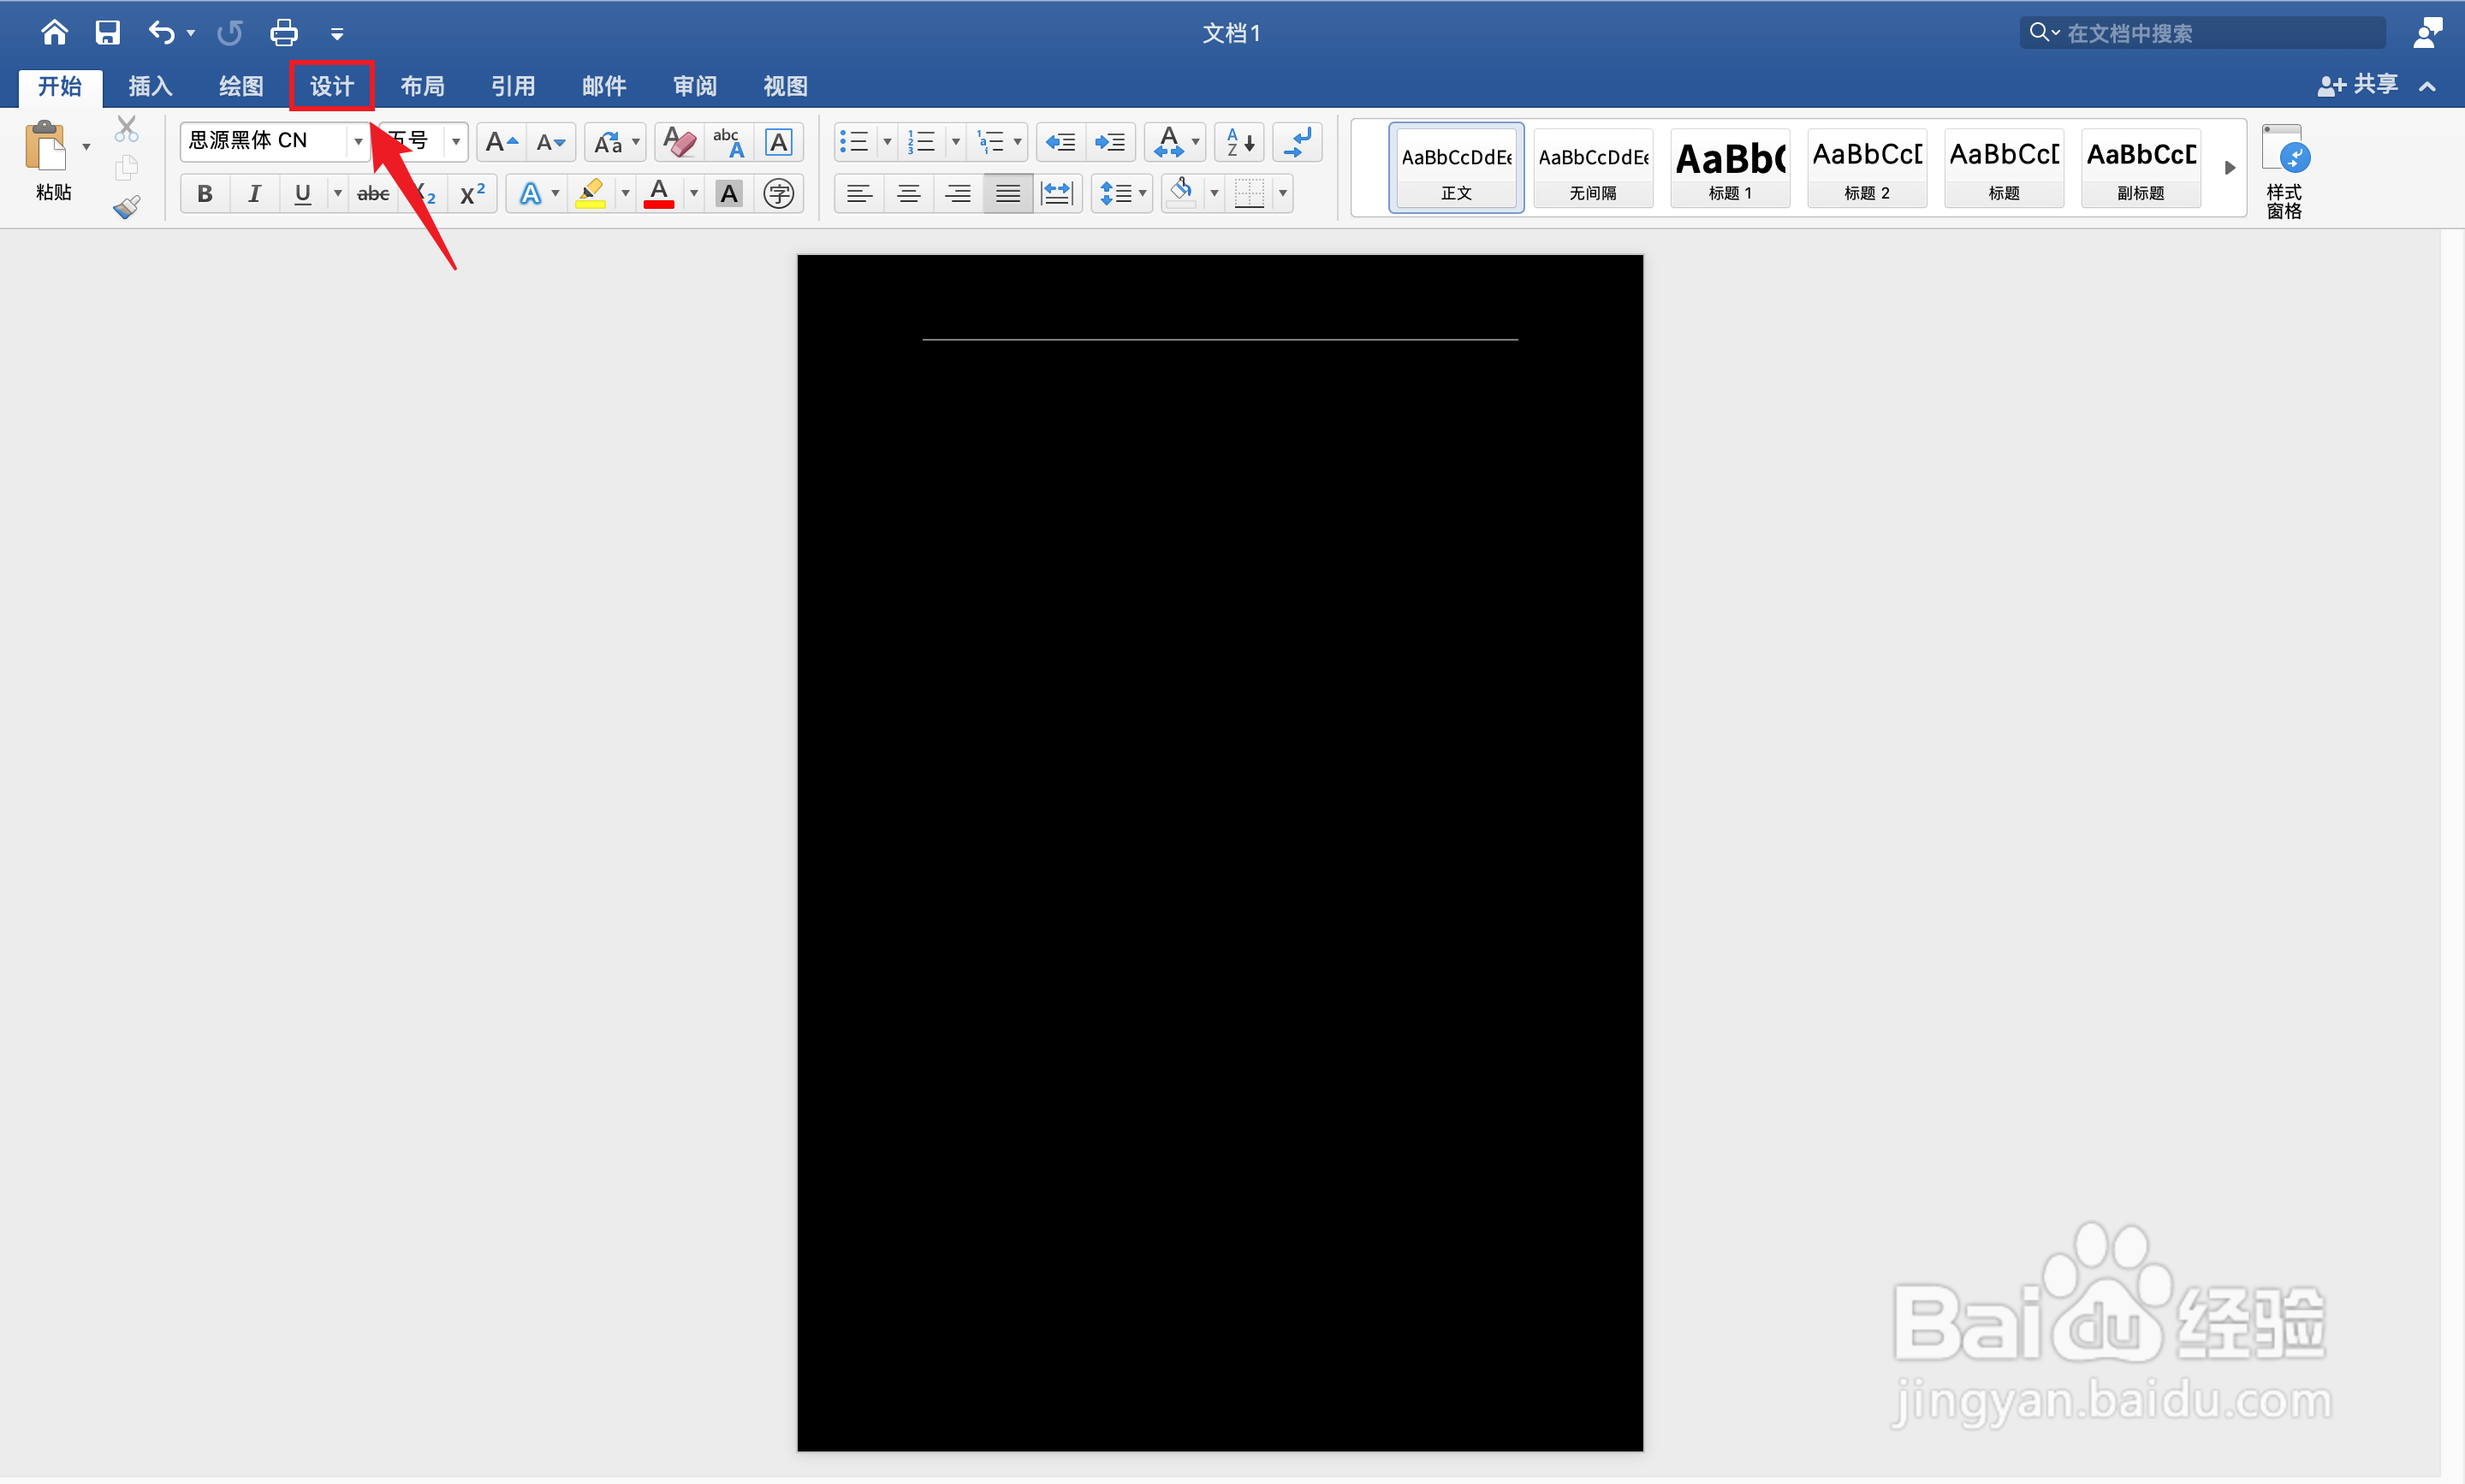Toggle Italic formatting
This screenshot has height=1484, width=2465.
click(x=254, y=194)
